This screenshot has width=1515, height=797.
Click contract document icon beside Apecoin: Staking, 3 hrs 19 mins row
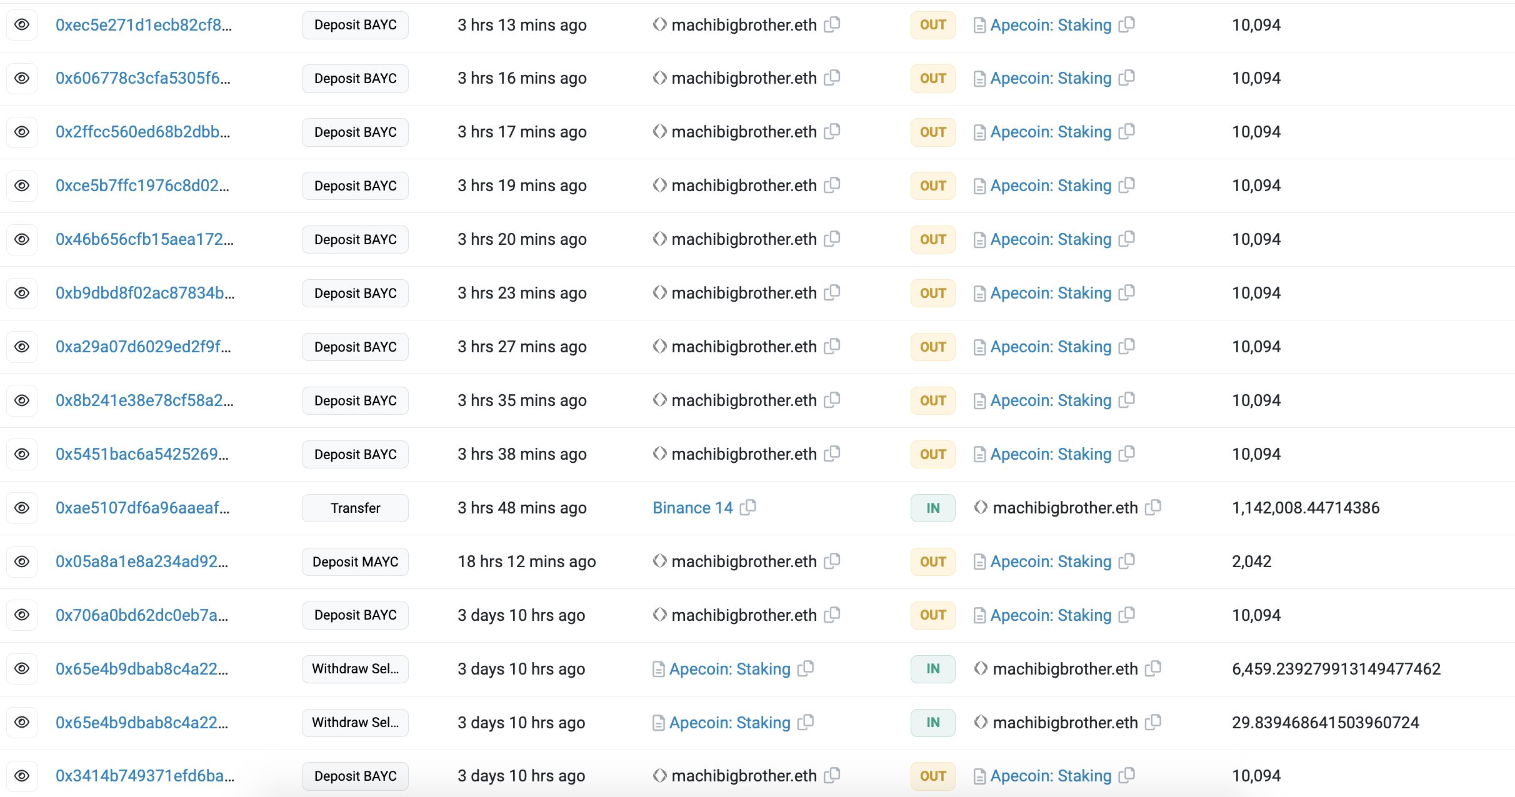tap(979, 186)
